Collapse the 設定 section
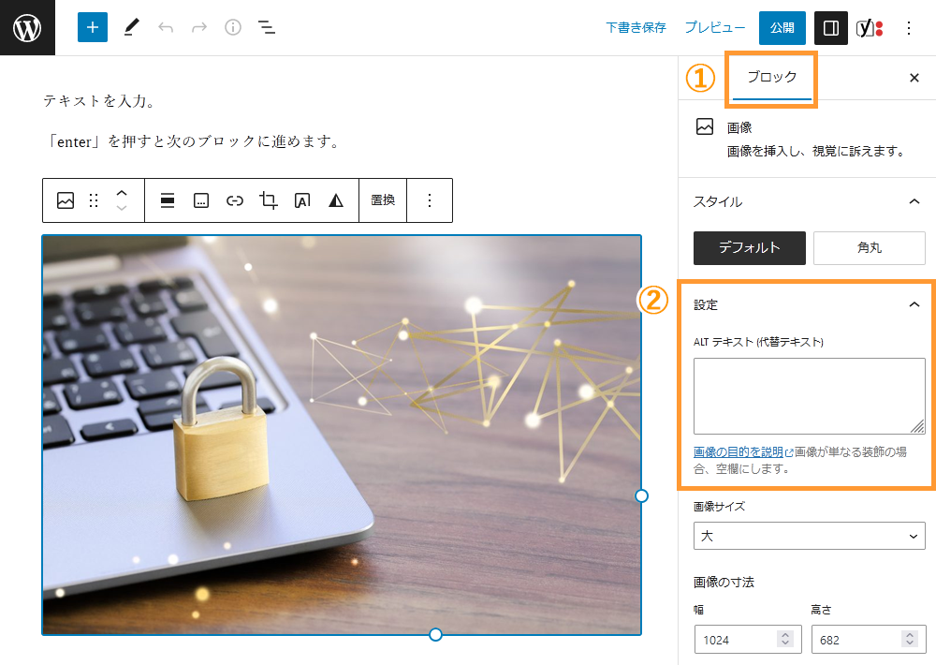Image resolution: width=936 pixels, height=665 pixels. (915, 304)
